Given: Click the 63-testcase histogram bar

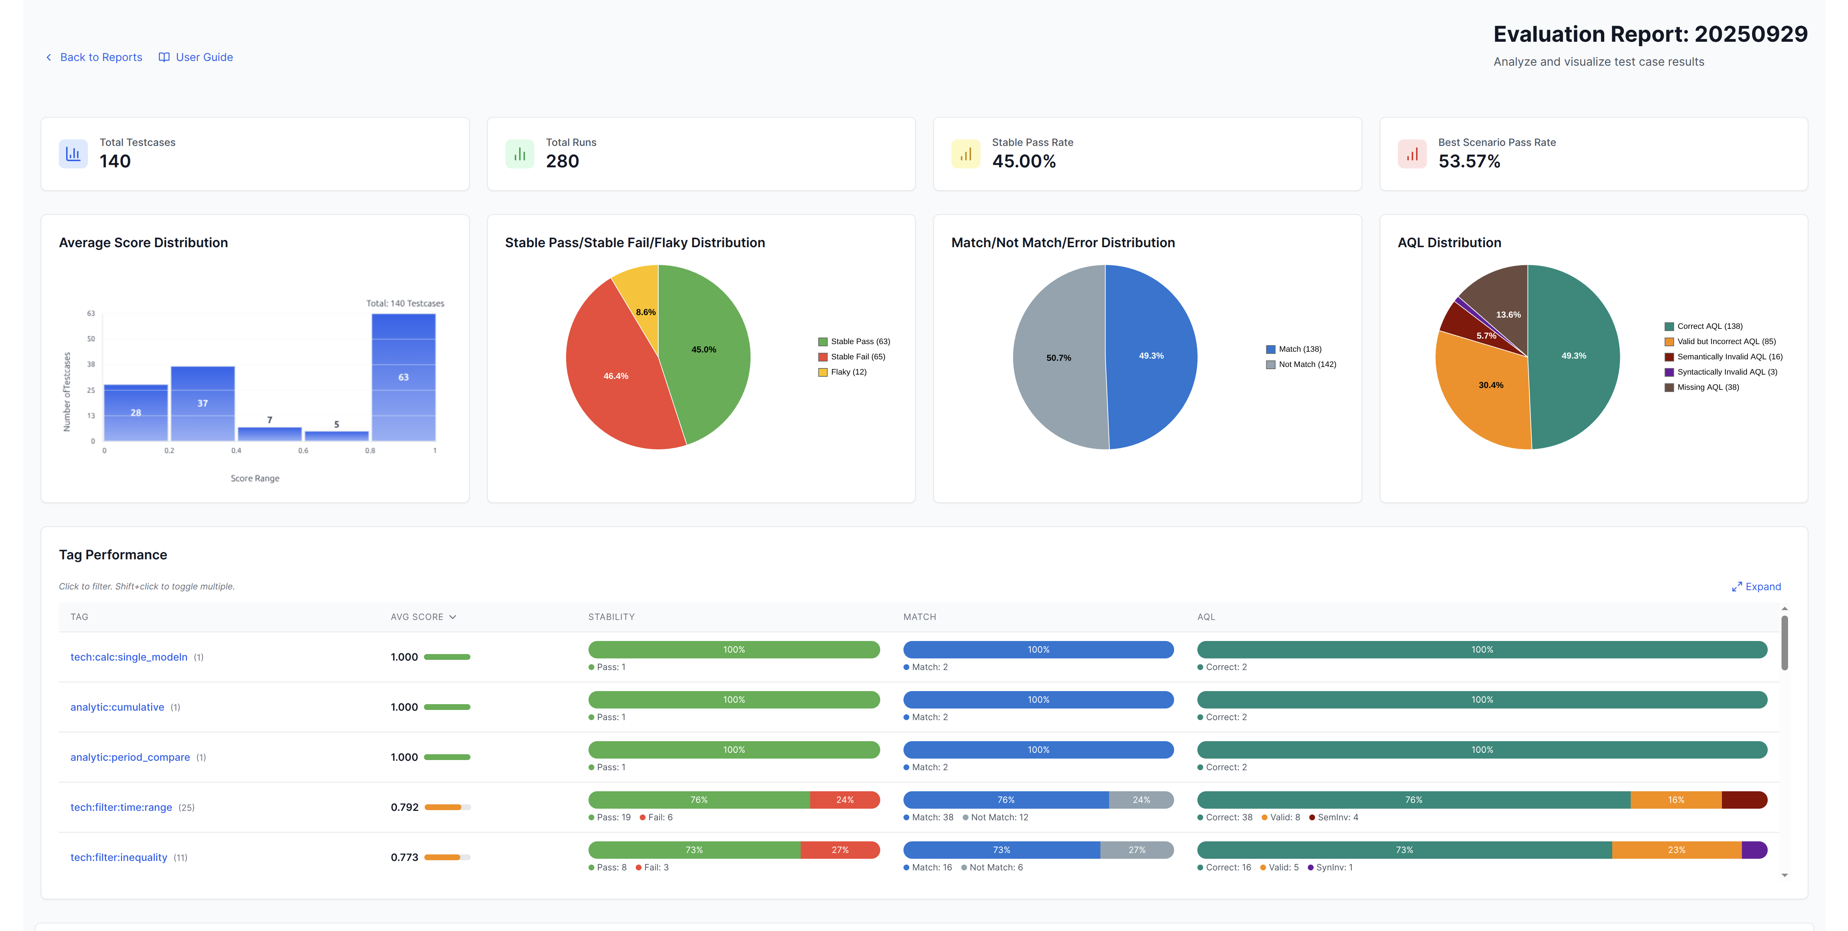Looking at the screenshot, I should click(403, 378).
